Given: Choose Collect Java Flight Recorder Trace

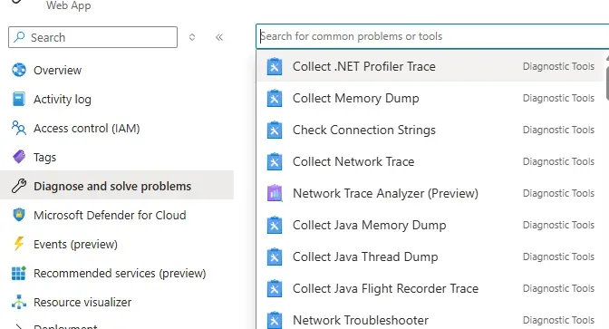Looking at the screenshot, I should click(x=430, y=288).
